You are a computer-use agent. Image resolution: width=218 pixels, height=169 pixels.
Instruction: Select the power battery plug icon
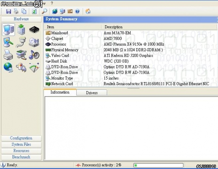(x=21, y=68)
